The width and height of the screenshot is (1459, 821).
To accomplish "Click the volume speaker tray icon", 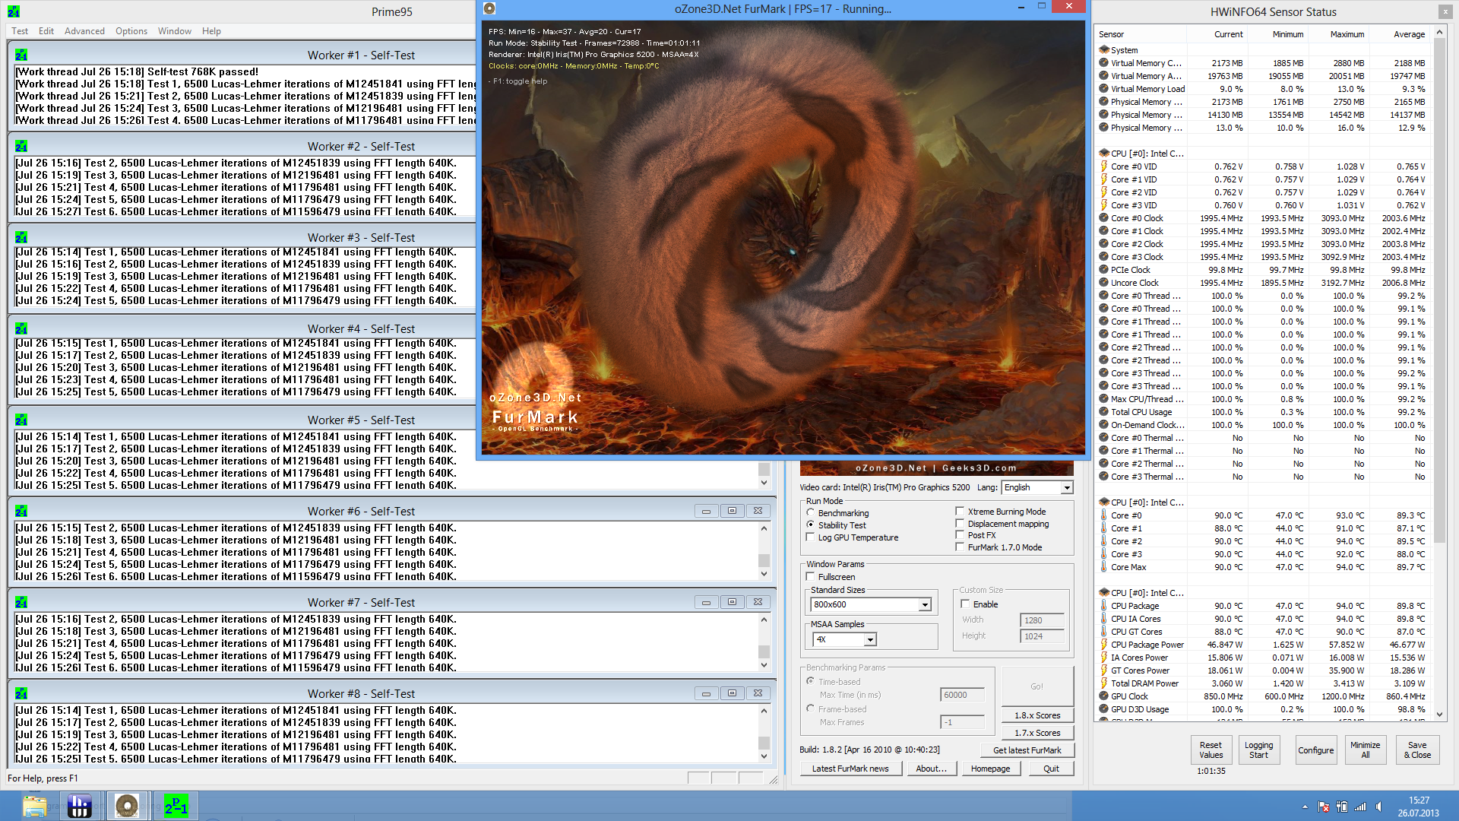I will click(x=1378, y=807).
